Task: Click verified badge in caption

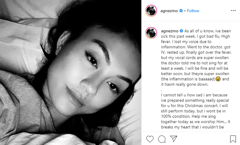Action: [181, 31]
